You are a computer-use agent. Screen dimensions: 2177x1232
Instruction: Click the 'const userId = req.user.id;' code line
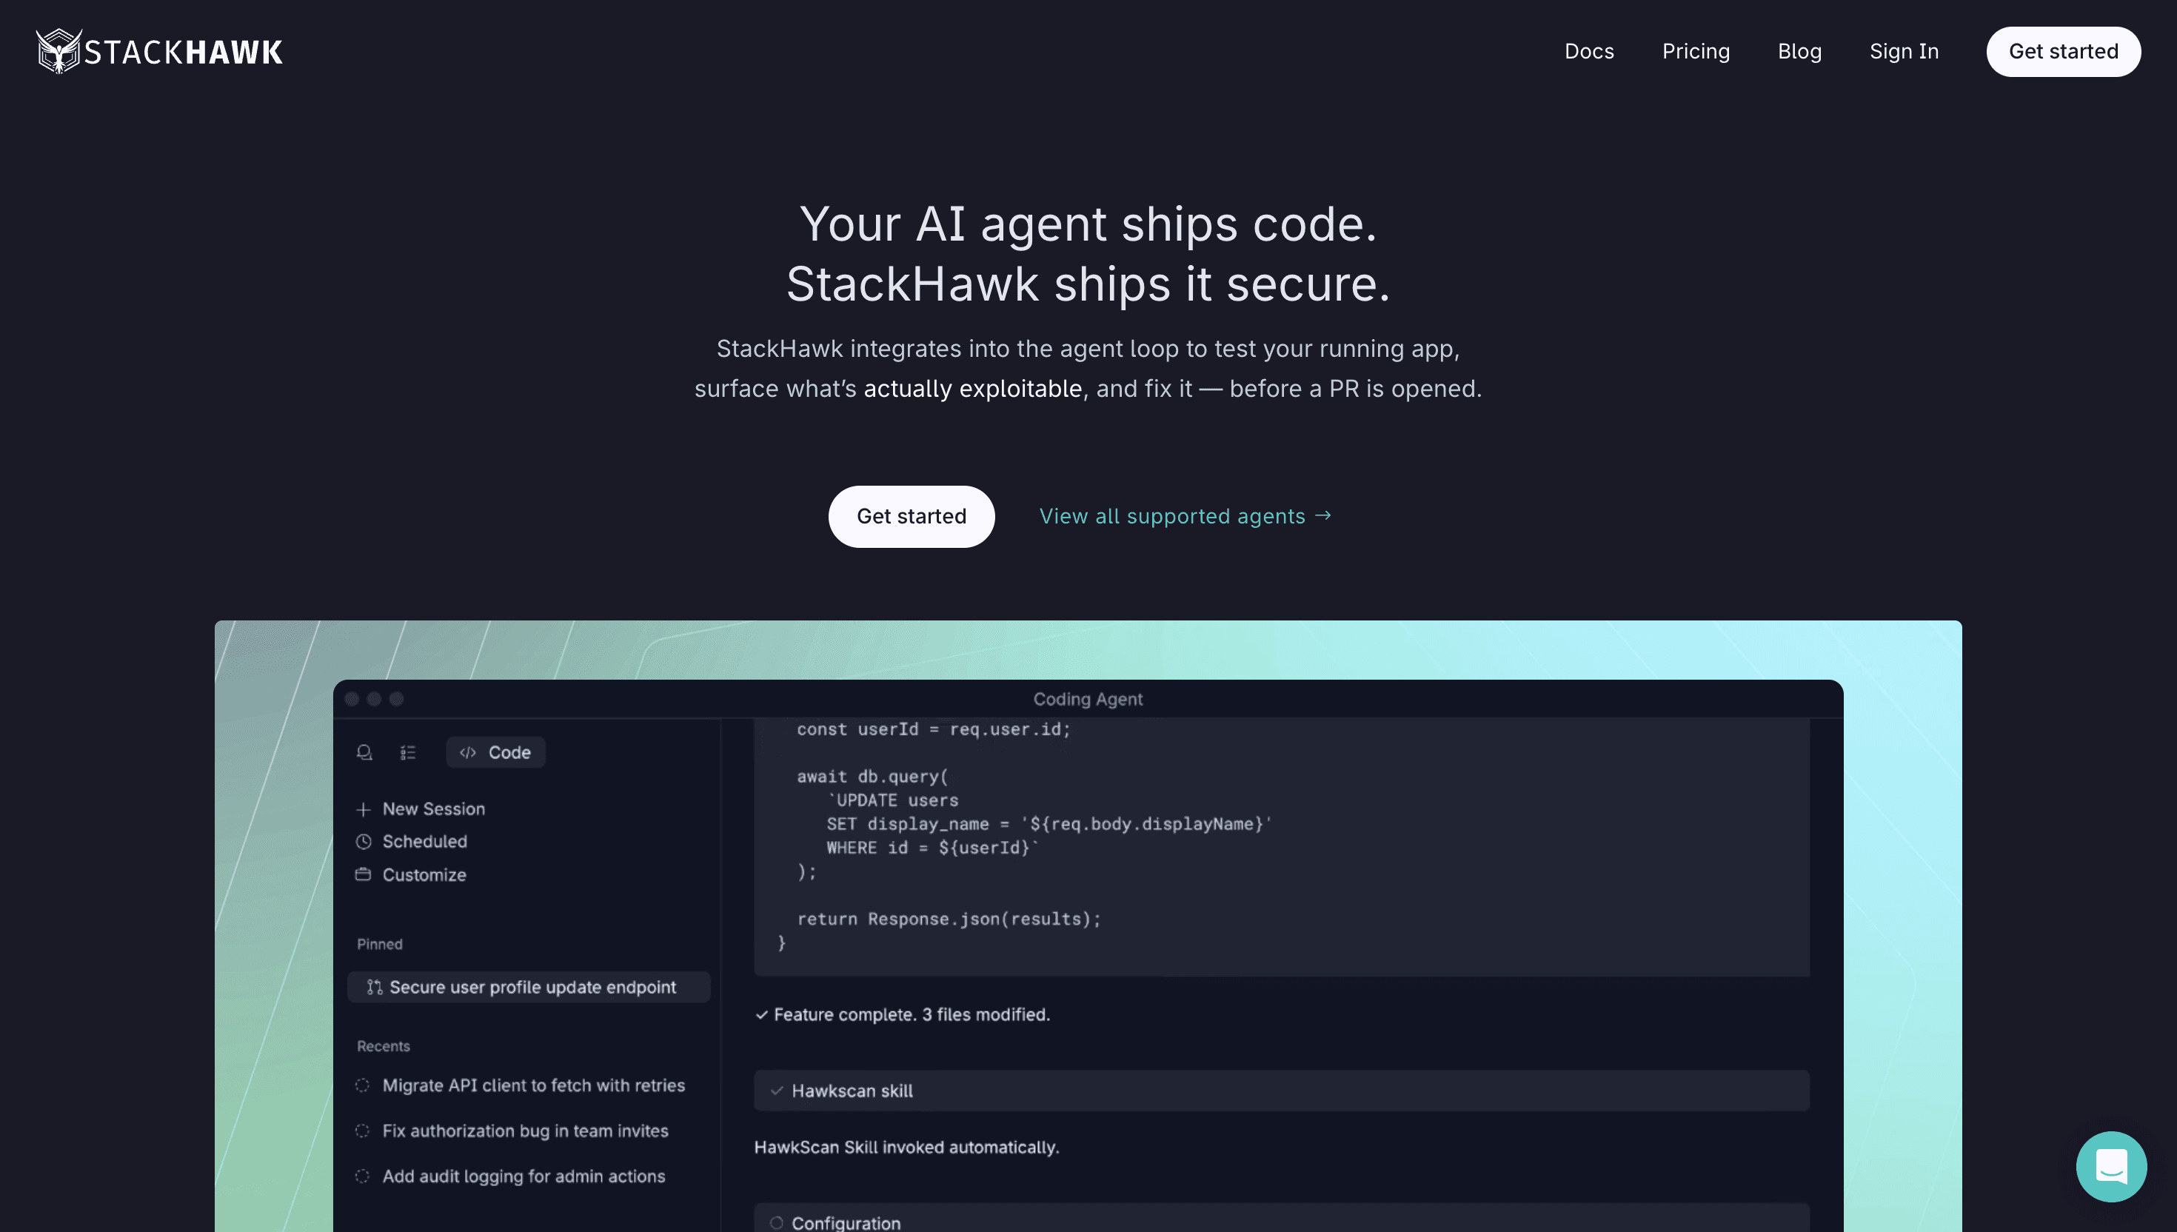[x=933, y=729]
